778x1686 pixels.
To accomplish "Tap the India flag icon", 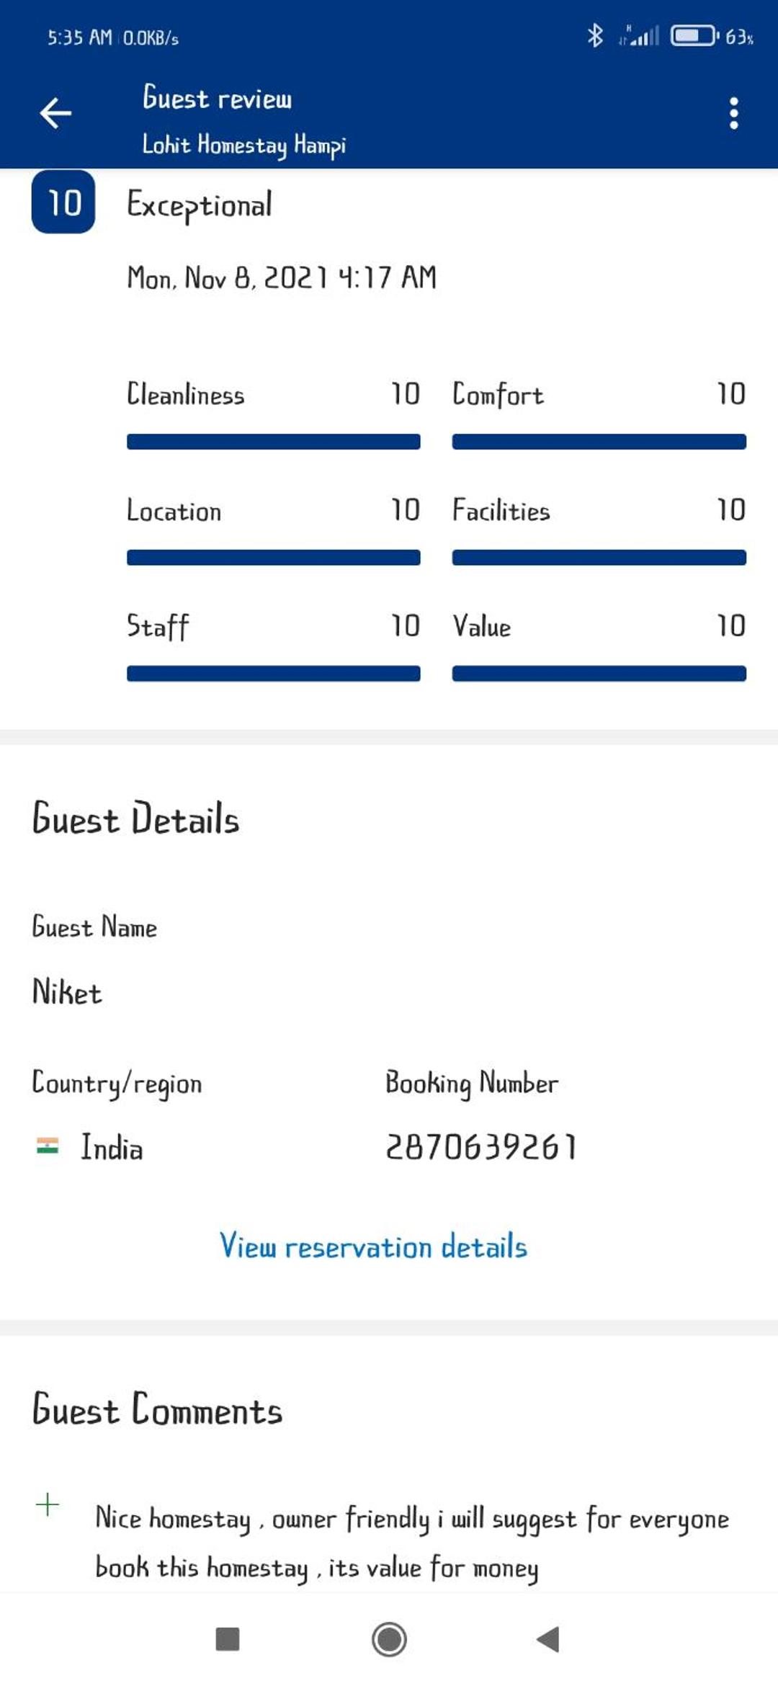I will (x=48, y=1146).
